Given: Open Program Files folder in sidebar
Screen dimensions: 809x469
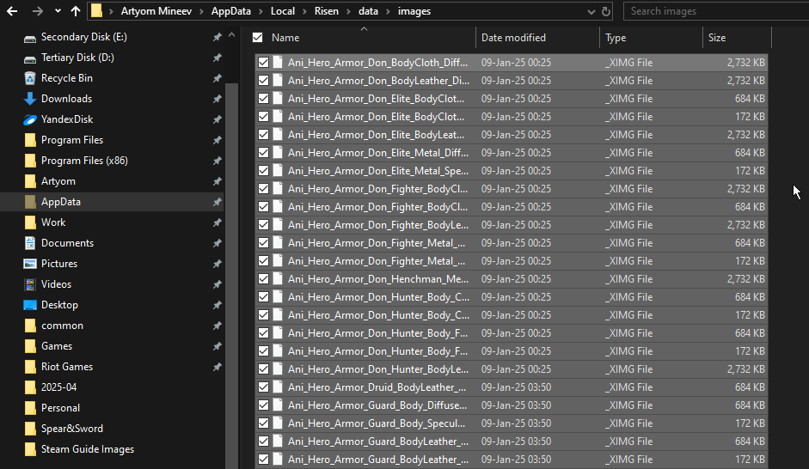Looking at the screenshot, I should click(x=71, y=140).
